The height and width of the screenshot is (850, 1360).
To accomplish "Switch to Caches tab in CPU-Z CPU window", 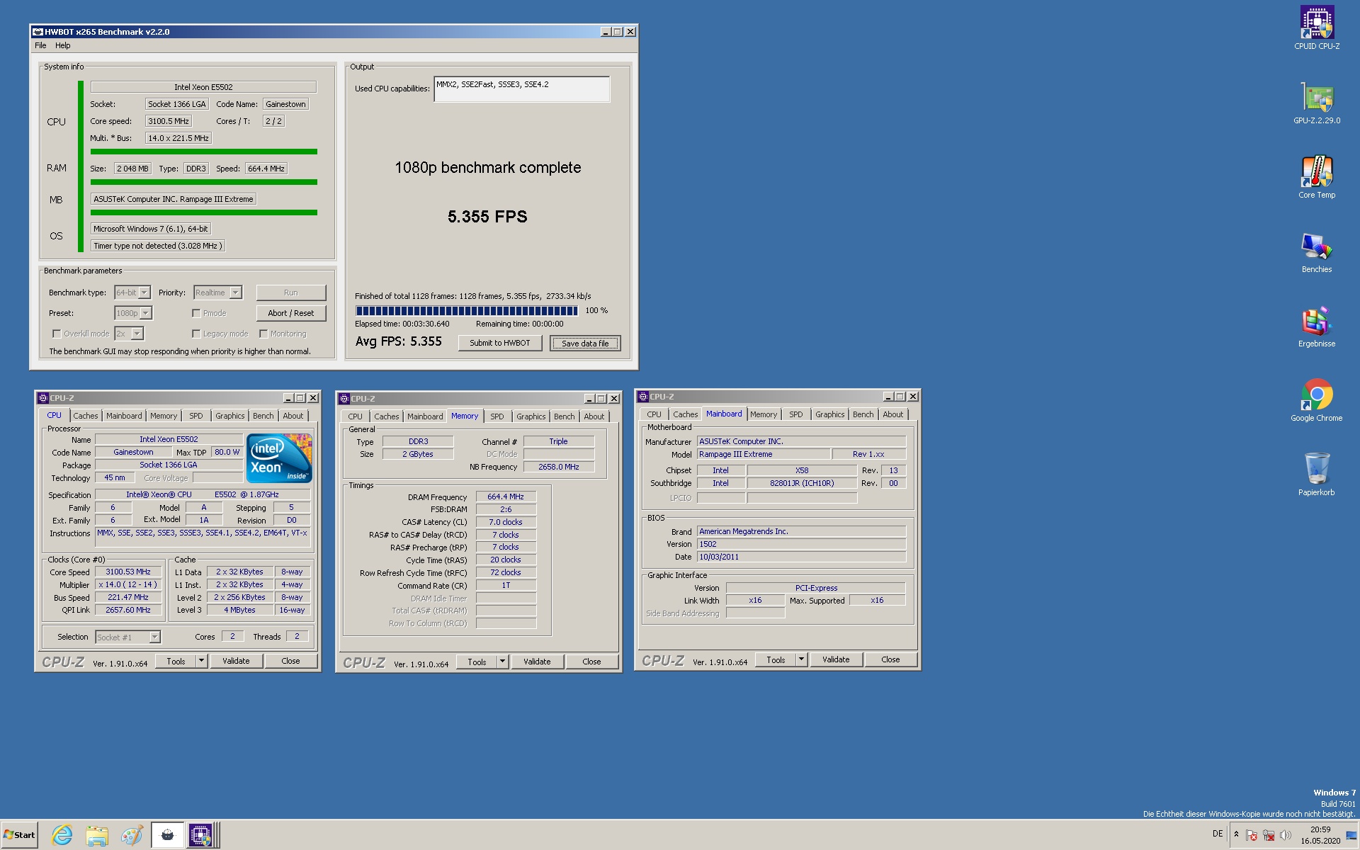I will point(86,416).
